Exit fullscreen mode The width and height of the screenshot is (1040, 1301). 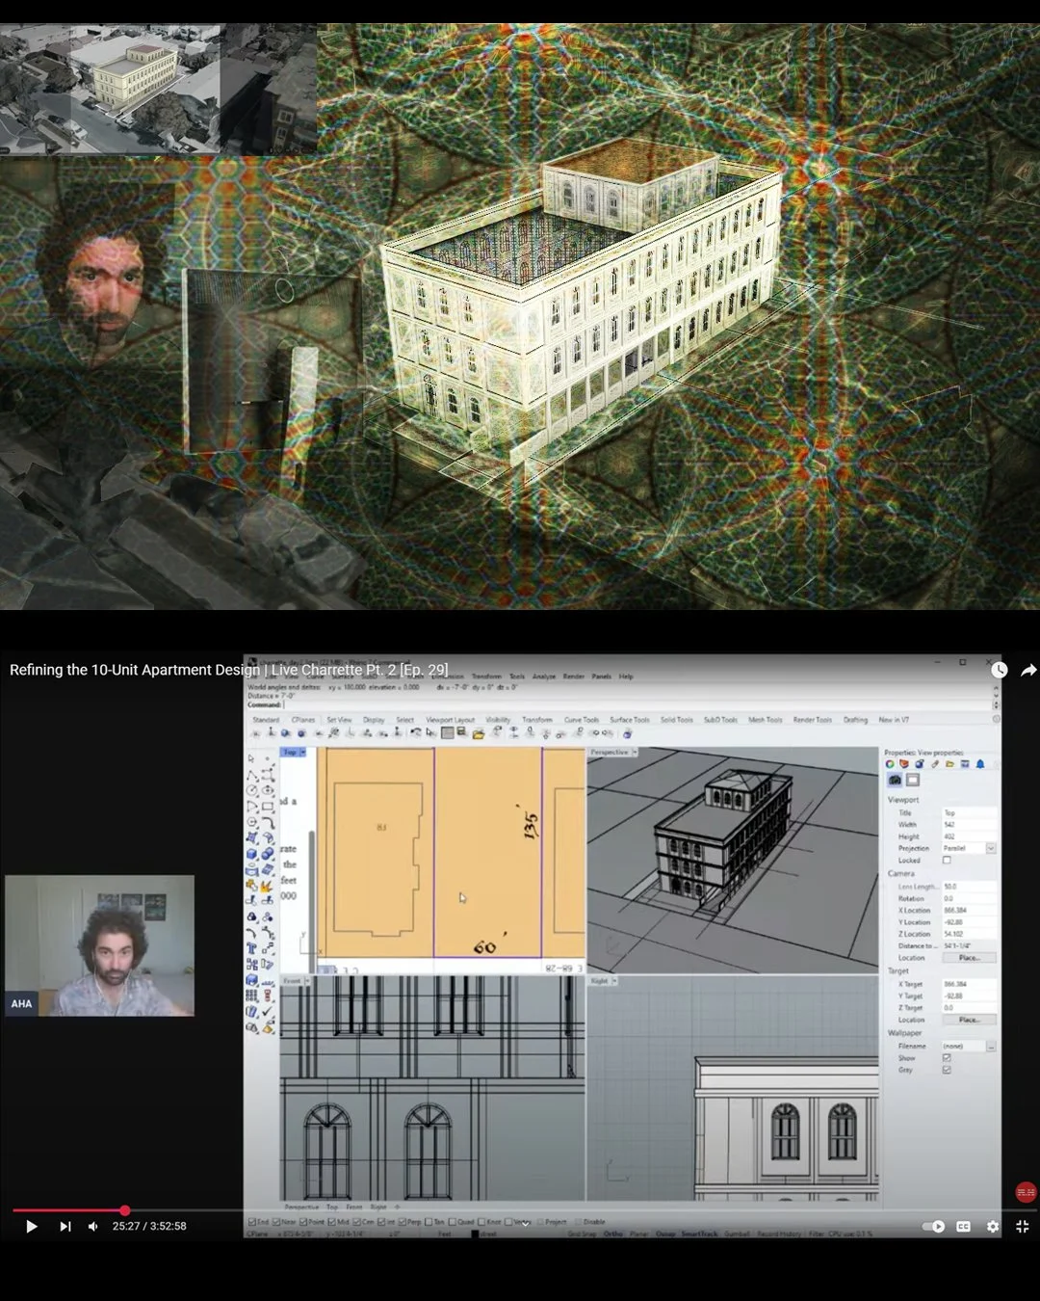1022,1226
